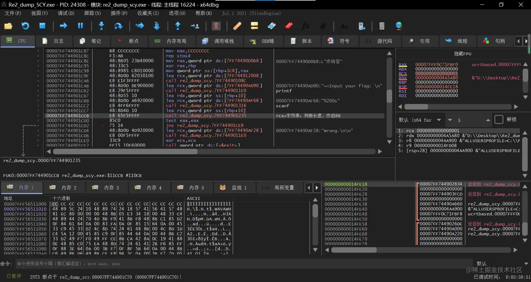531x282 pixels.
Task: Increase argument count with up arrow
Action: [x=488, y=120]
